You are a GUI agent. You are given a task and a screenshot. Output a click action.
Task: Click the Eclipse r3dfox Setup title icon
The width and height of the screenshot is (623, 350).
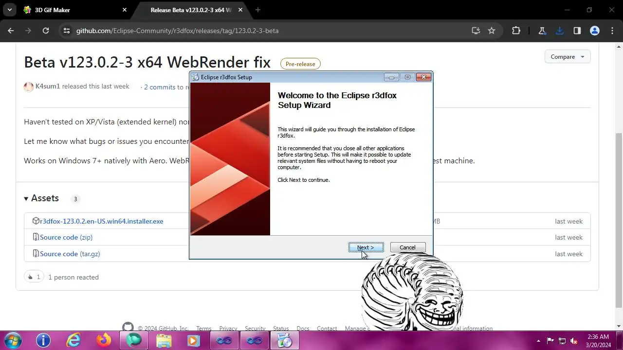(x=196, y=77)
